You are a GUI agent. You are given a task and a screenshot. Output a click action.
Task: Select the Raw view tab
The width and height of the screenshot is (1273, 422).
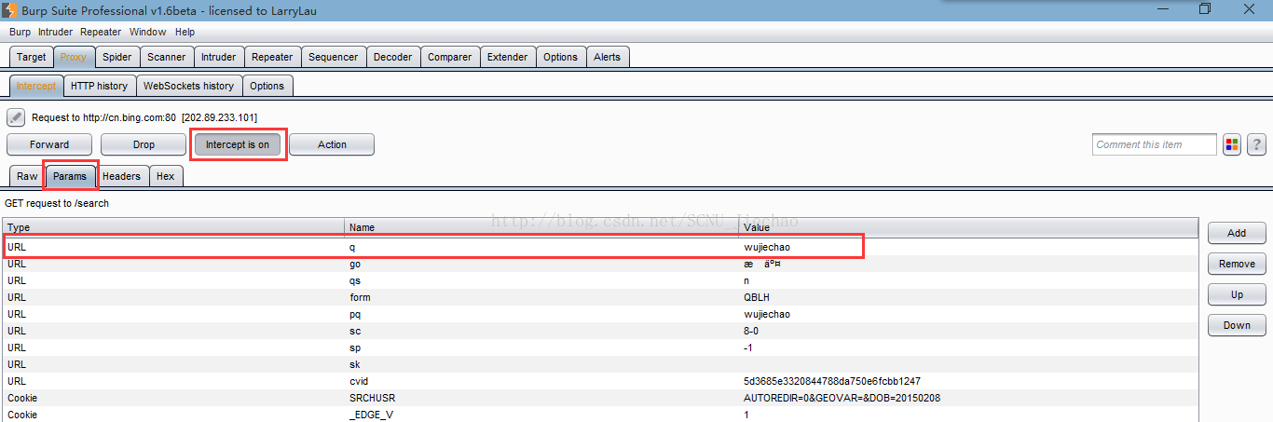[x=27, y=176]
